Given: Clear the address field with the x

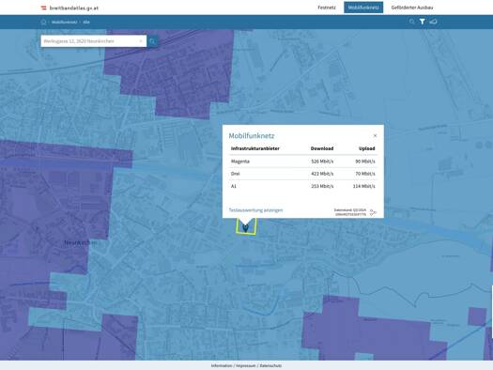Looking at the screenshot, I should 141,41.
